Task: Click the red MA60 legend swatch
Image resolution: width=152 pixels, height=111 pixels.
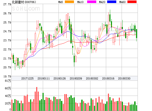Action: [x=132, y=2]
